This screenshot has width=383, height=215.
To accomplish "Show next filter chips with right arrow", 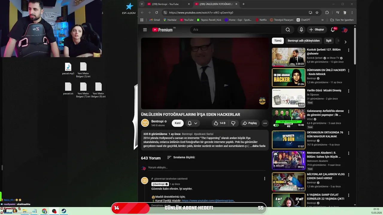I will click(x=345, y=42).
